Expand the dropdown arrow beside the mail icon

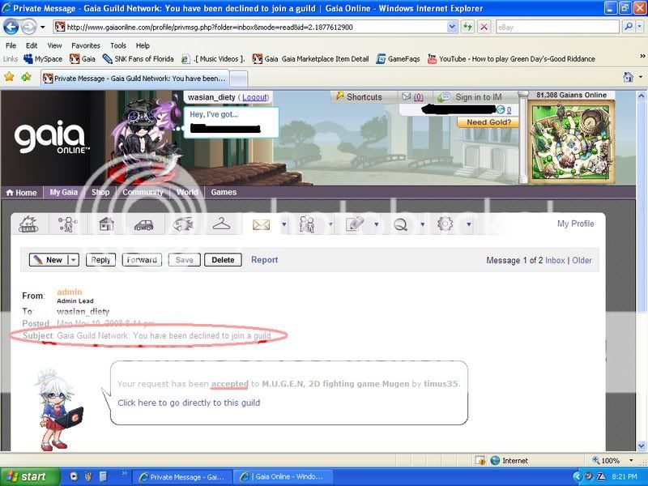tap(284, 224)
